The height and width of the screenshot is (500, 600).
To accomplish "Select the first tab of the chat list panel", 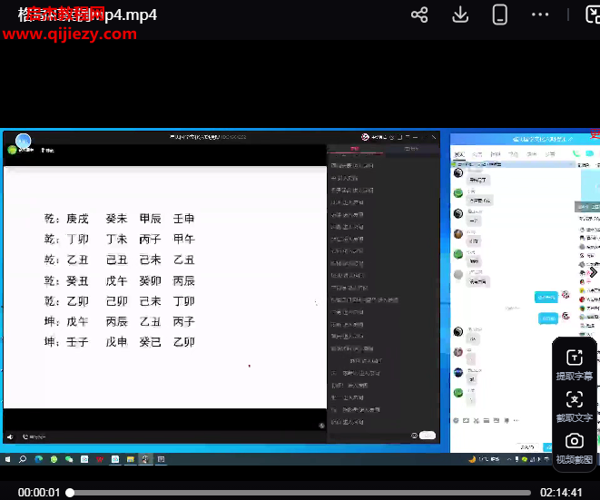I will click(459, 154).
